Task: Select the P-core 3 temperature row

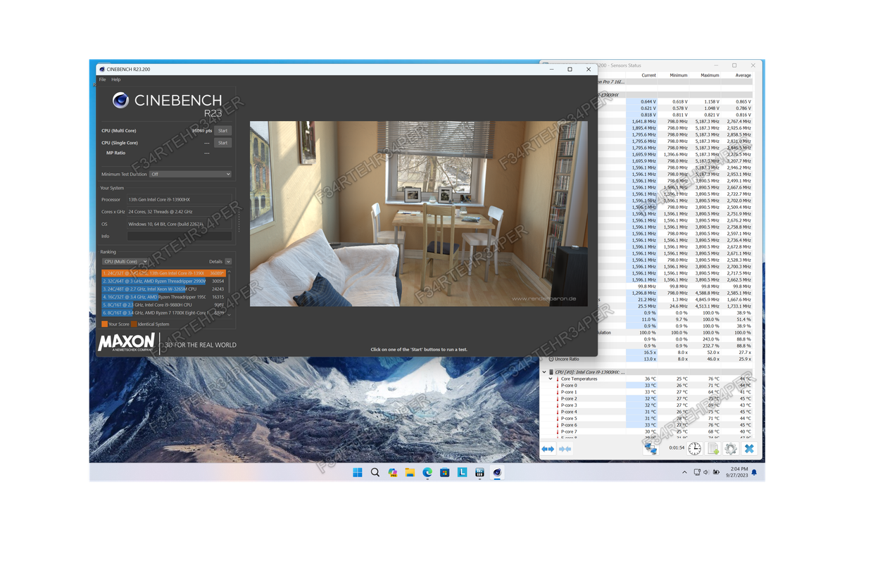Action: (x=647, y=405)
